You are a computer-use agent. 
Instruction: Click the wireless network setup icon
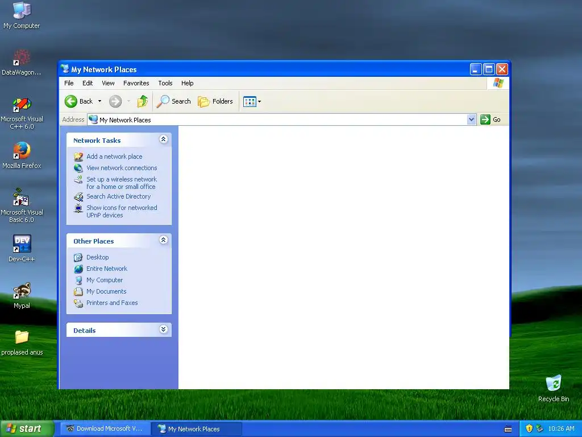(78, 179)
